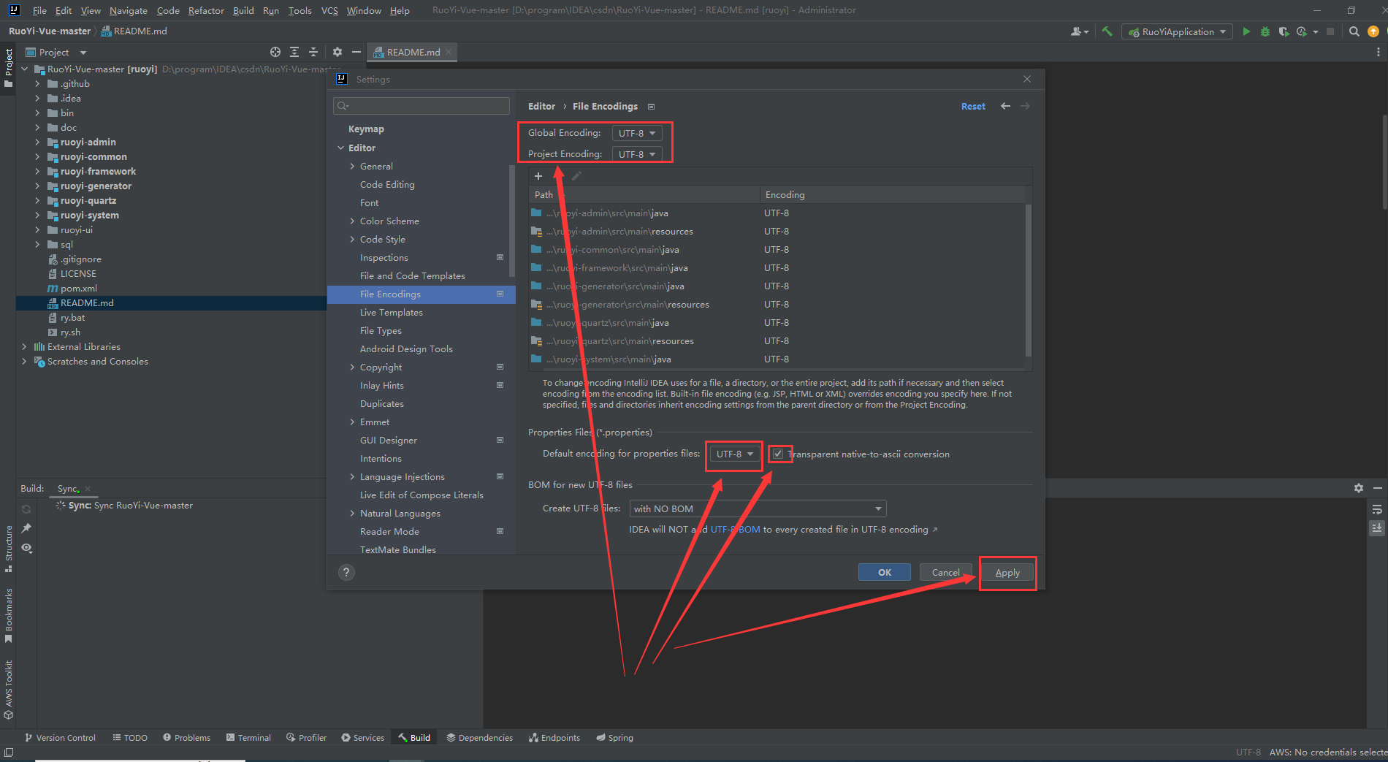Open the Terminal tool window tab
The width and height of the screenshot is (1388, 762).
pos(248,738)
